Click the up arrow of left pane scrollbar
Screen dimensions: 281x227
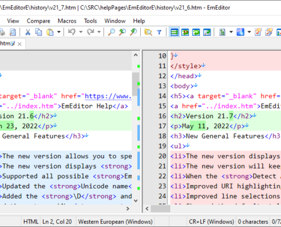tap(136, 55)
